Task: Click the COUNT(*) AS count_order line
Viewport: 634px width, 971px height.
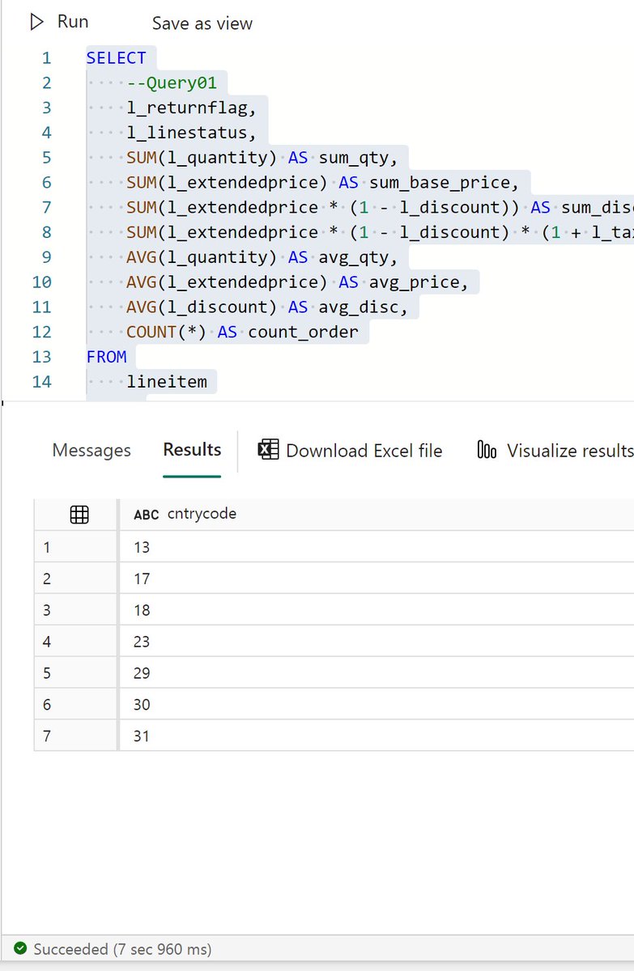Action: click(x=242, y=333)
